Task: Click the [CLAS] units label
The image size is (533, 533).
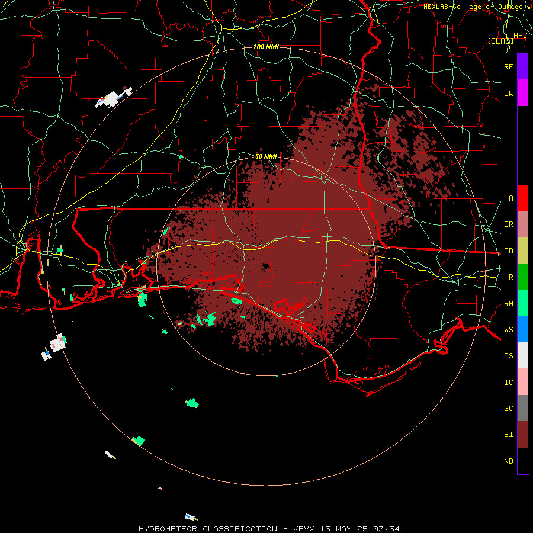Action: click(500, 41)
